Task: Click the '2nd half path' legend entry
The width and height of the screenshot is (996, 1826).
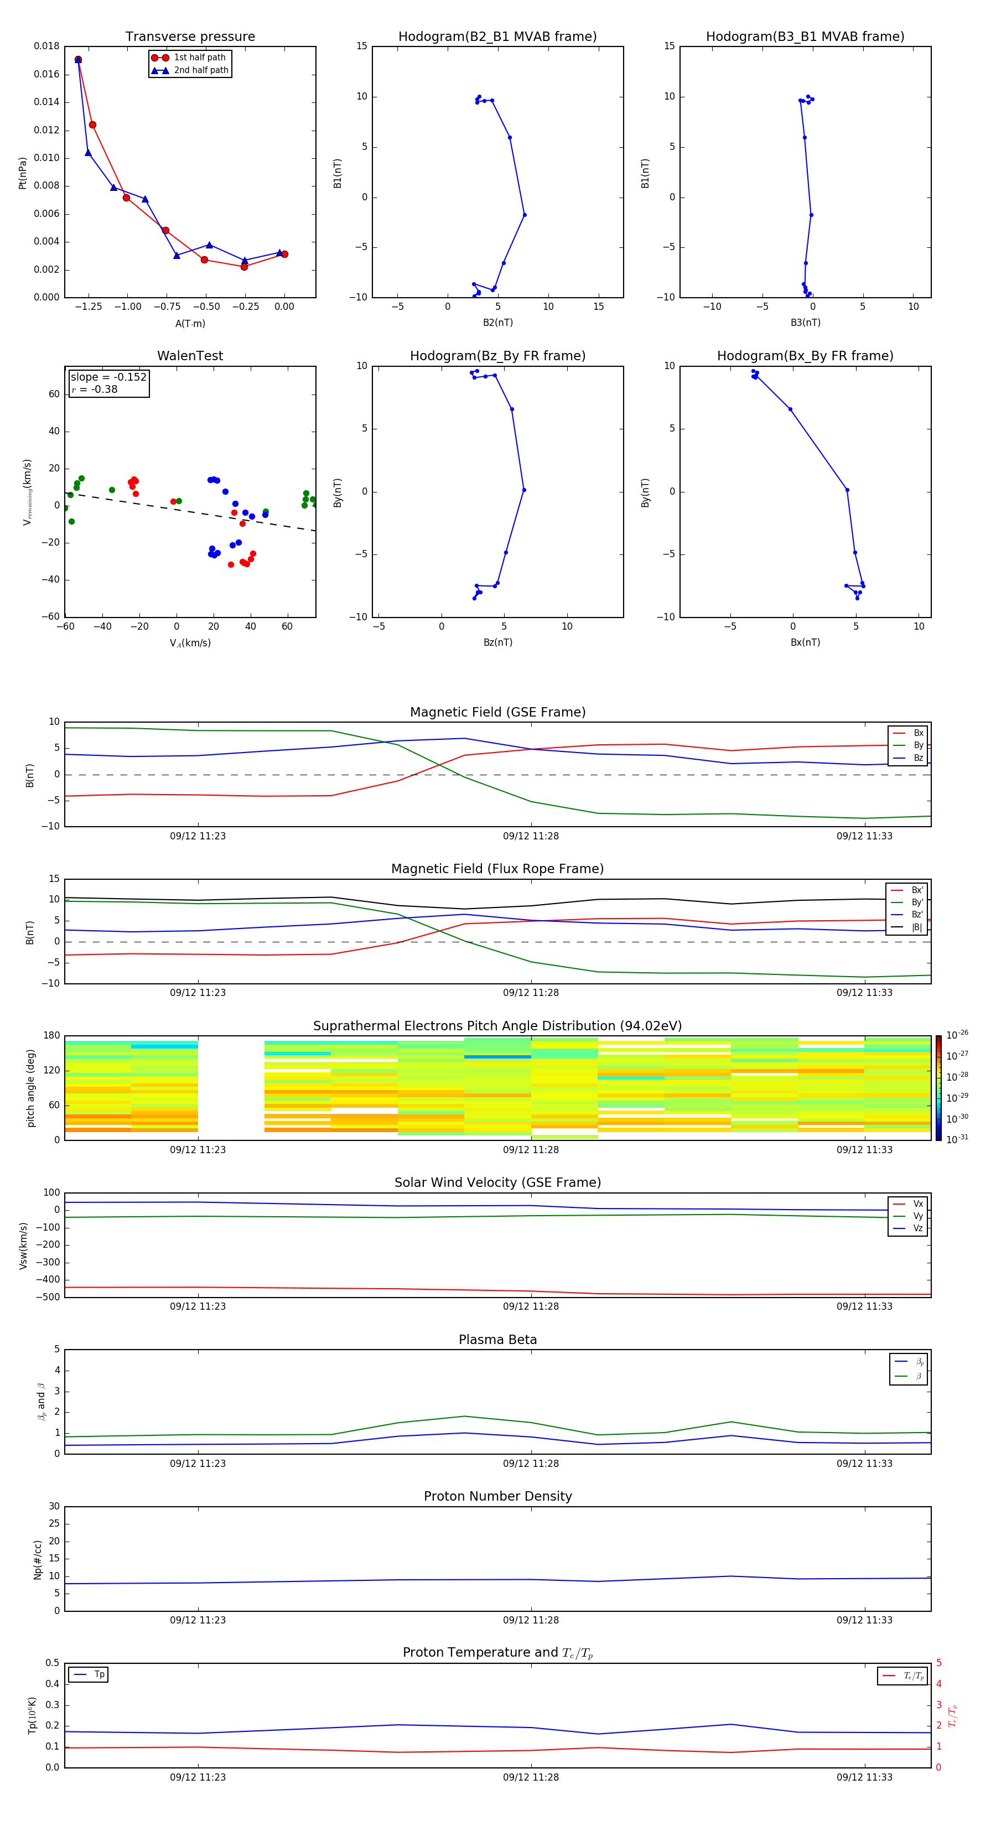Action: (x=189, y=70)
